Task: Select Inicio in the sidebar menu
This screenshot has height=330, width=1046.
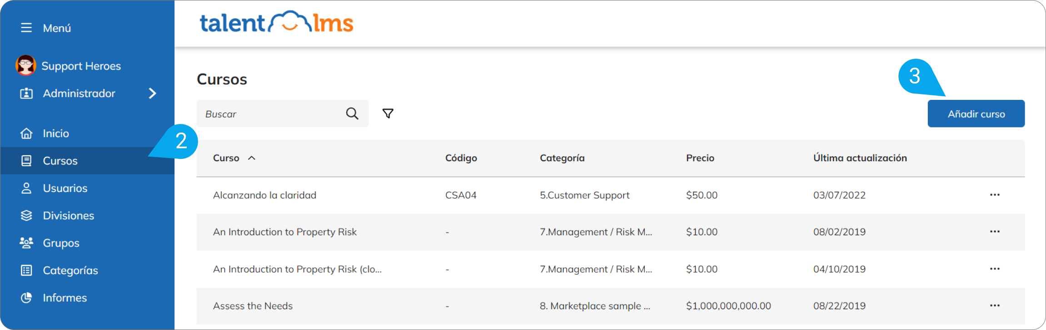Action: [56, 133]
